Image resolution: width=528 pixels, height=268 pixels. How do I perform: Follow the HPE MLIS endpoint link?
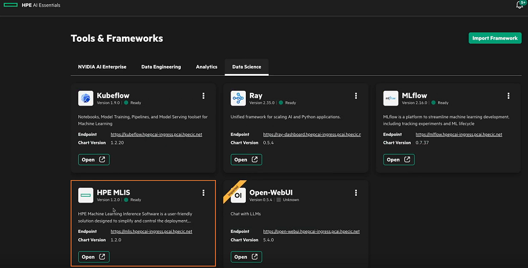tap(151, 232)
